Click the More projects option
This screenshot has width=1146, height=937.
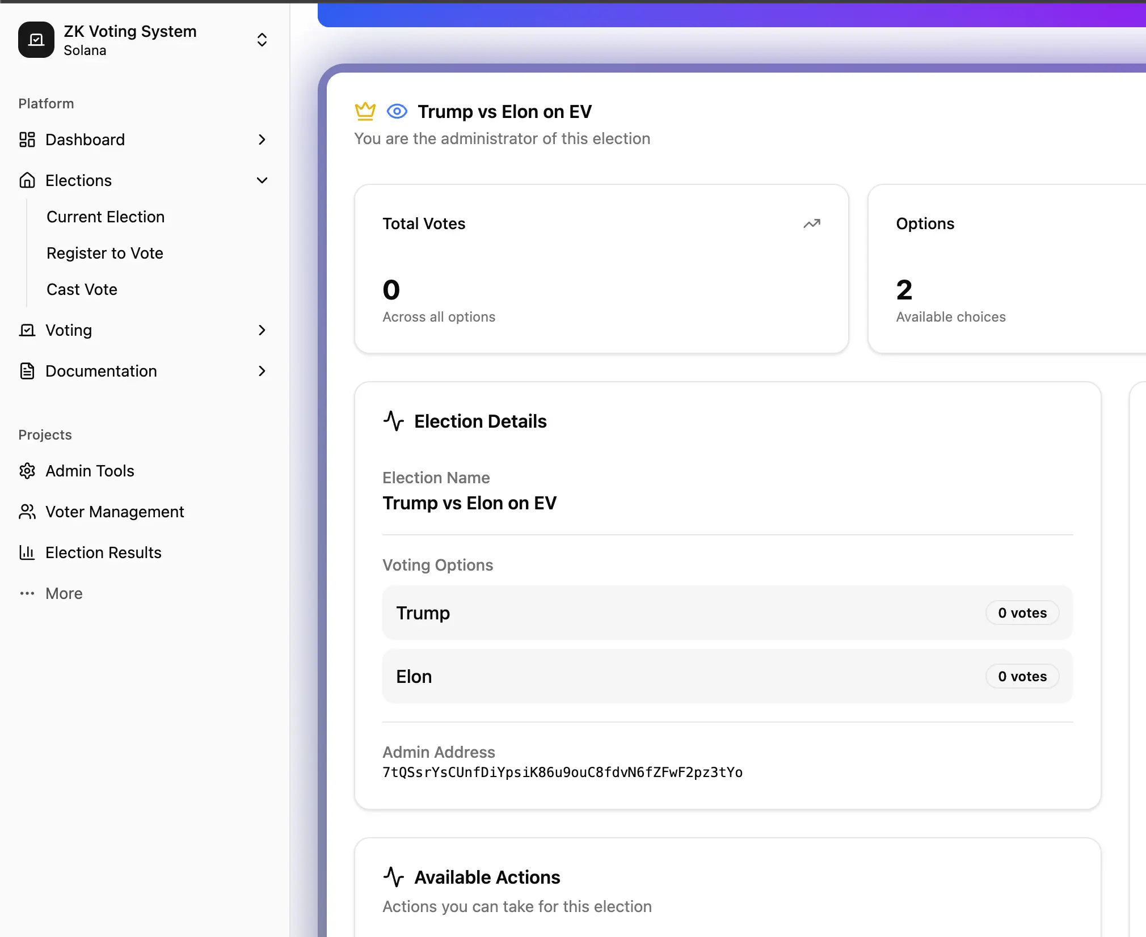click(64, 593)
